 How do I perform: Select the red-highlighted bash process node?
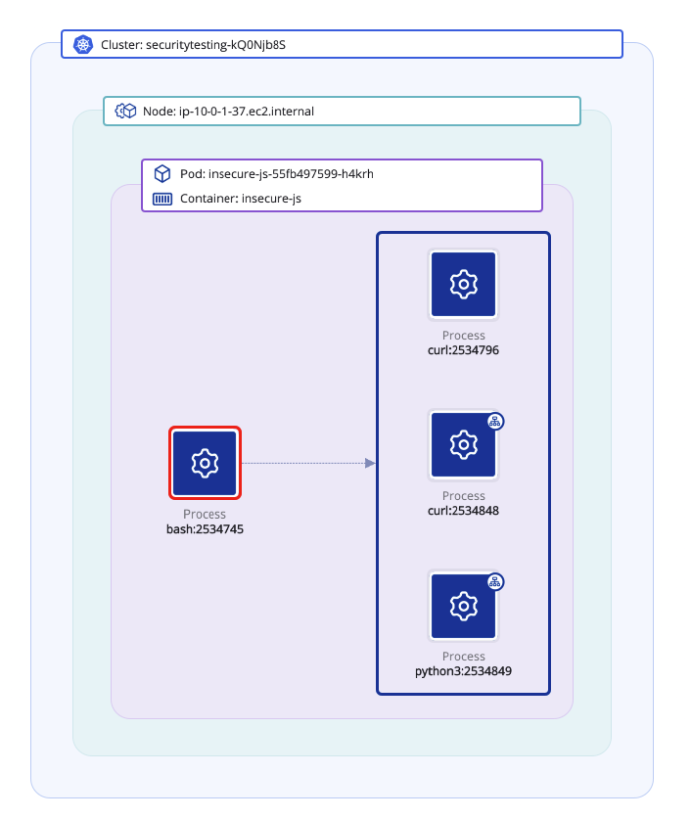point(205,463)
